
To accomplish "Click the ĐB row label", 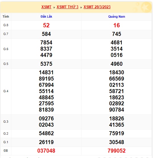I will 6,151.
